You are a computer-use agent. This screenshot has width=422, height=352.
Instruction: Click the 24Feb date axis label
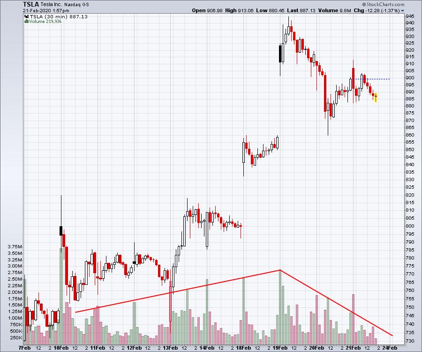click(x=390, y=348)
